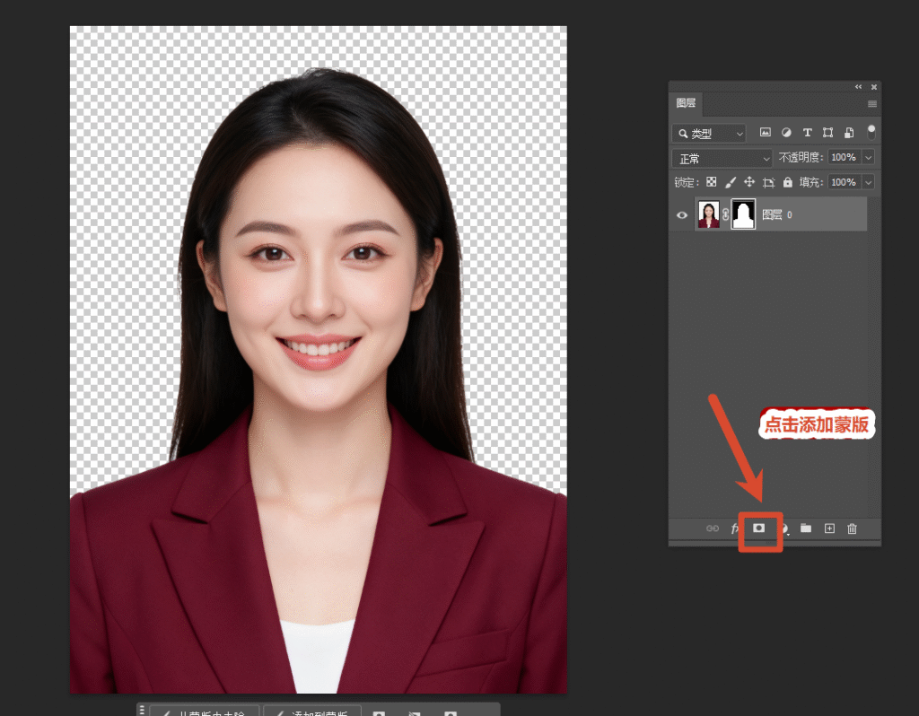Click the mask link chain on 图层 0
Viewport: 919px width, 716px height.
pos(726,214)
